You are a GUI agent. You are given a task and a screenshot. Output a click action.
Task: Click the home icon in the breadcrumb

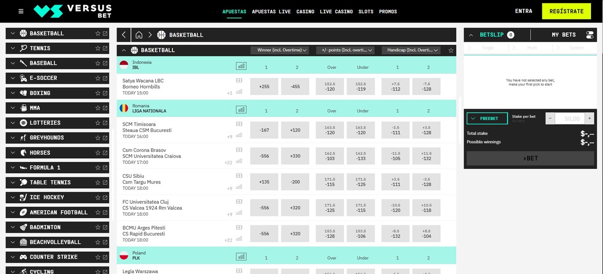click(x=139, y=35)
